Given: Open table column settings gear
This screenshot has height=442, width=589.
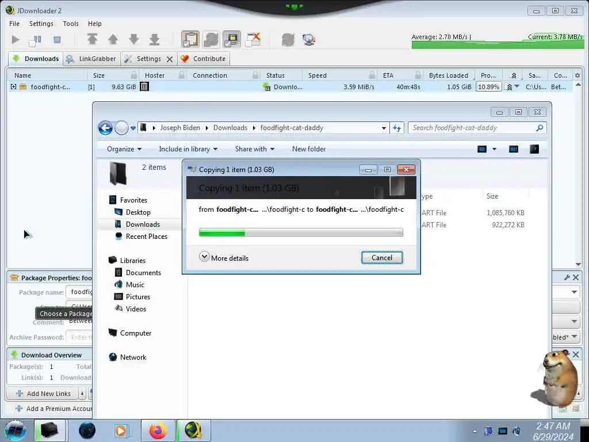Looking at the screenshot, I should (577, 75).
